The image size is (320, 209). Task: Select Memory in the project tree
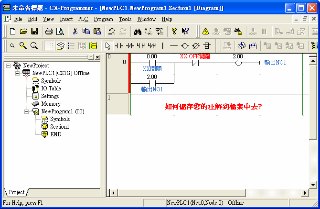51,104
